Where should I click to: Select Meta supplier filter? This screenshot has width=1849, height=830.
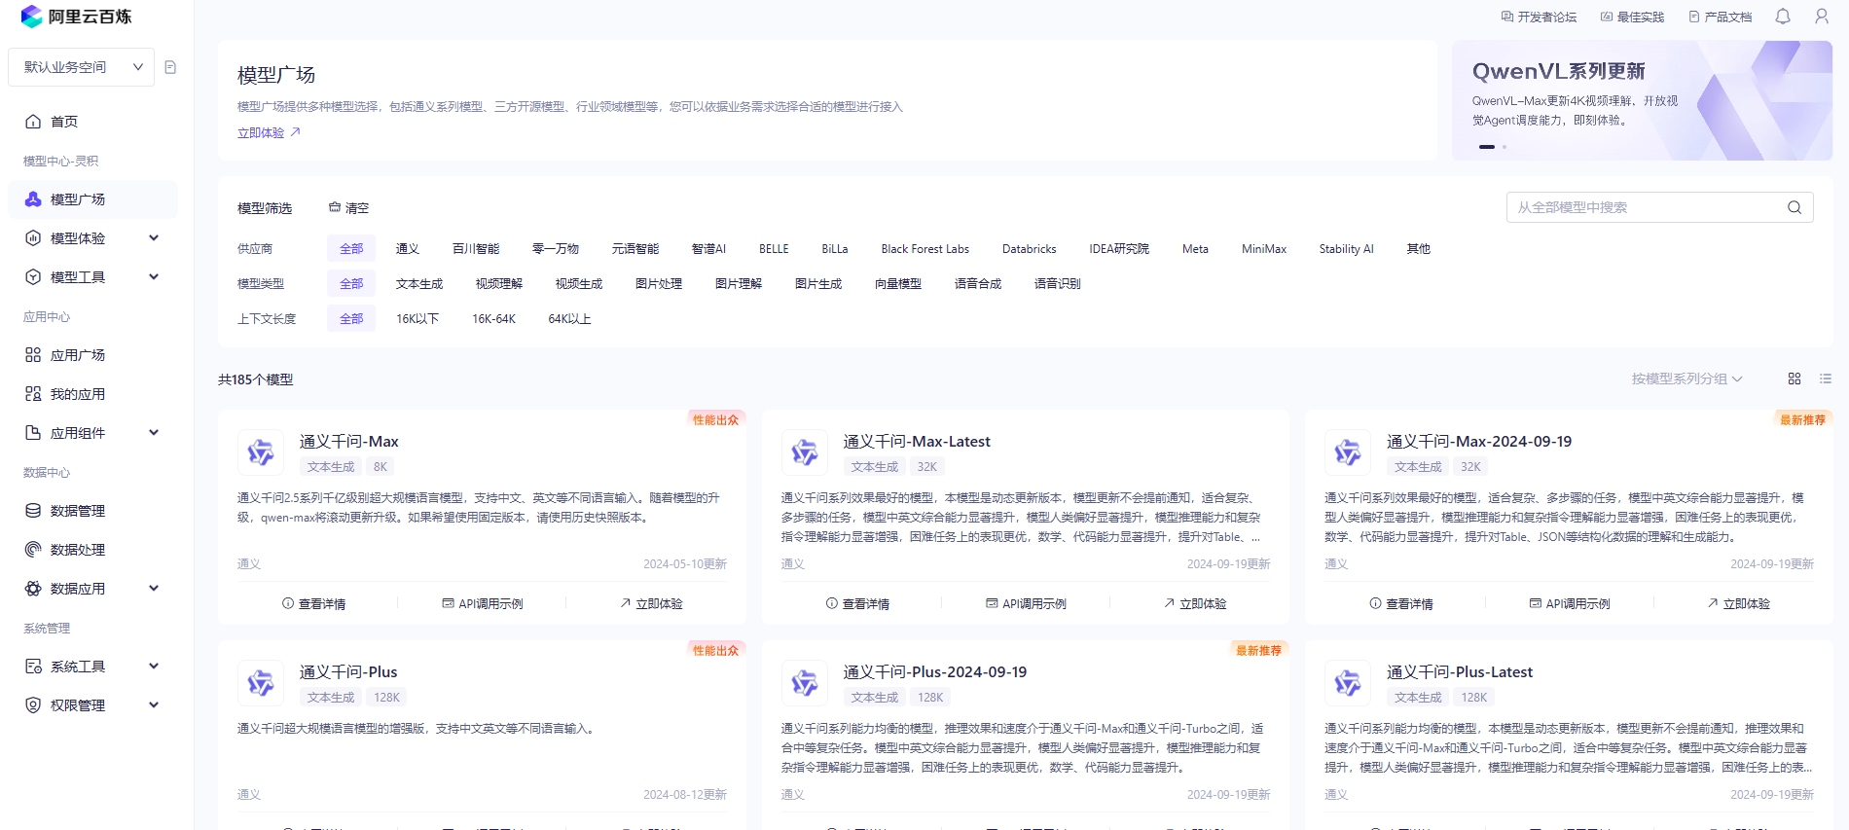[x=1195, y=249]
